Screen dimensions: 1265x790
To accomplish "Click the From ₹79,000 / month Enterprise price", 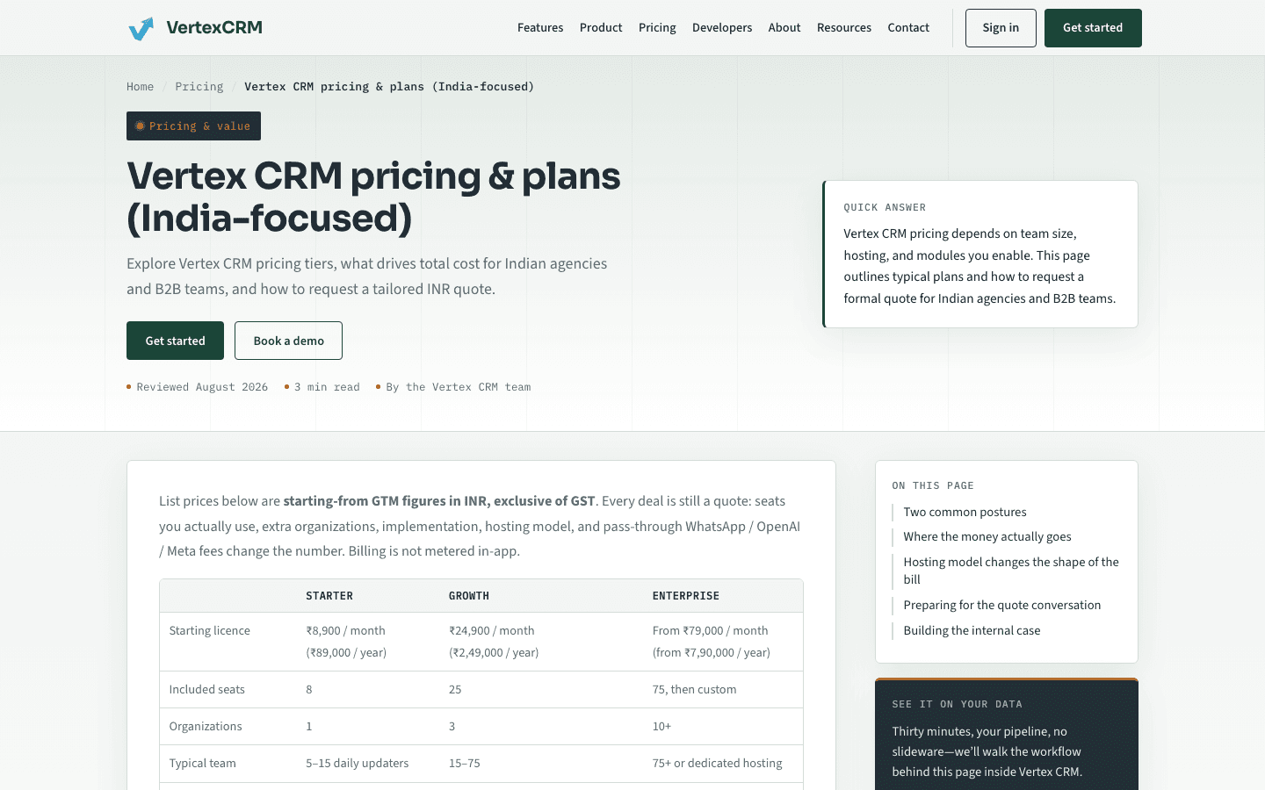I will click(710, 630).
